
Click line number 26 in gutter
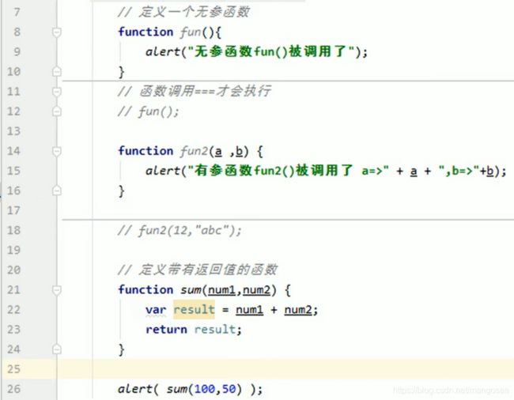(x=13, y=389)
